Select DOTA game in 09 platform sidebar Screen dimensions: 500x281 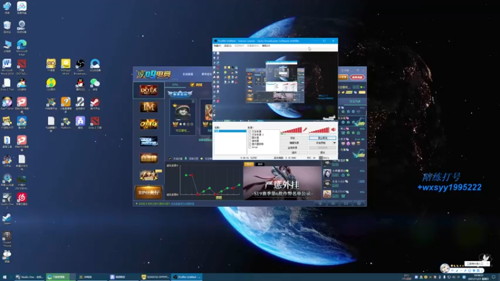click(149, 90)
